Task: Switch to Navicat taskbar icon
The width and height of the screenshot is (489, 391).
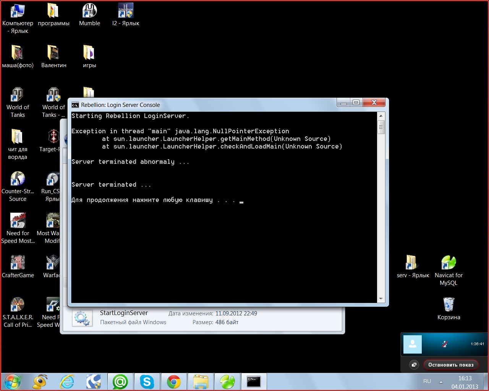Action: (x=227, y=381)
